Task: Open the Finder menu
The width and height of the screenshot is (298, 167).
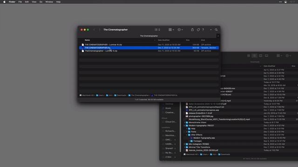Action: click(x=12, y=2)
